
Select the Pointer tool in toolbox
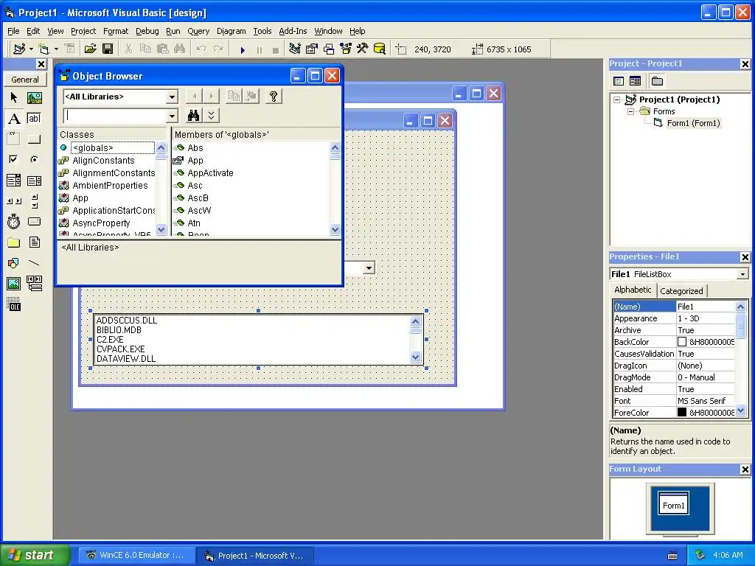[x=14, y=98]
